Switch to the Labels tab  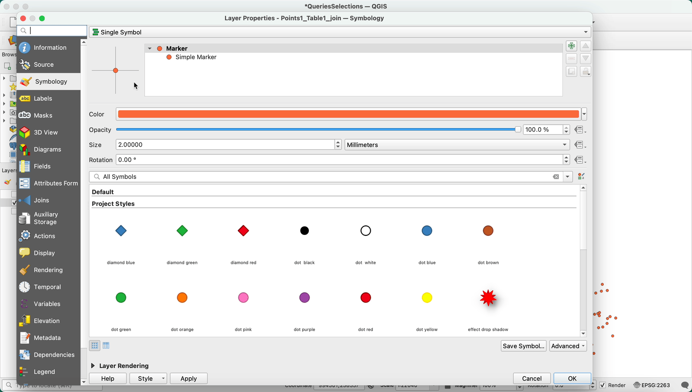point(49,98)
